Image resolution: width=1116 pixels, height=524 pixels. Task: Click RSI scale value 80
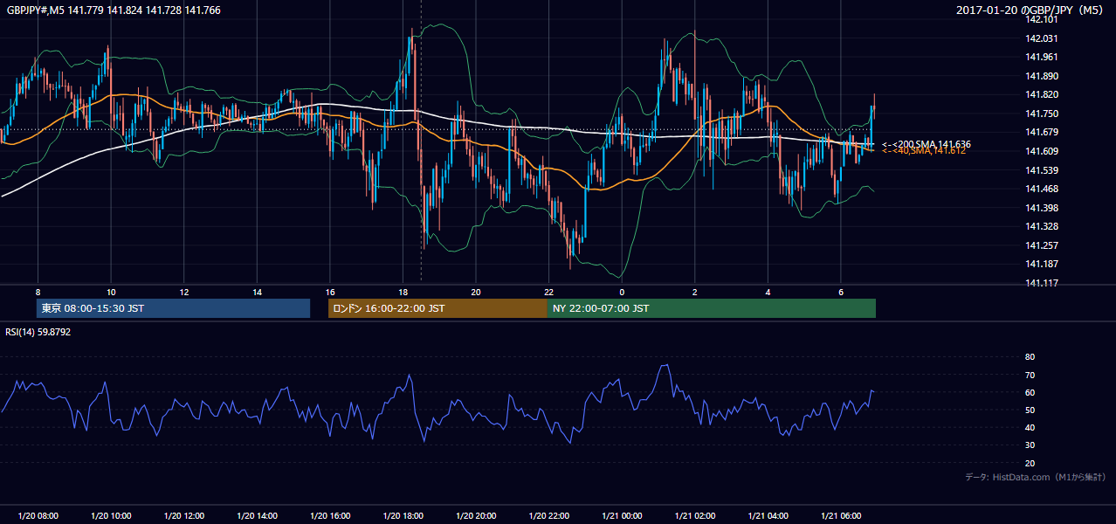1030,357
